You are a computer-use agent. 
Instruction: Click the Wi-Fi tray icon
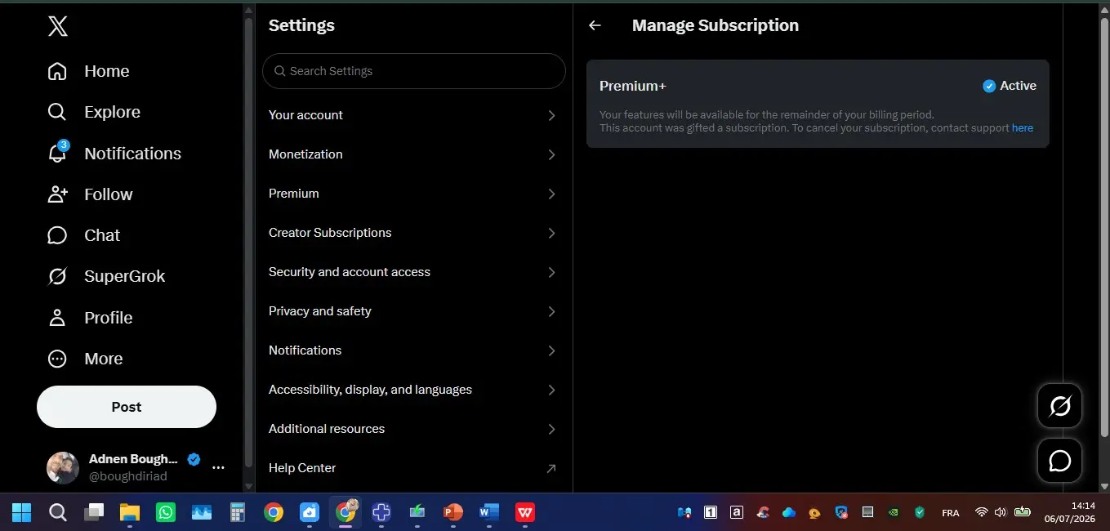pos(981,512)
